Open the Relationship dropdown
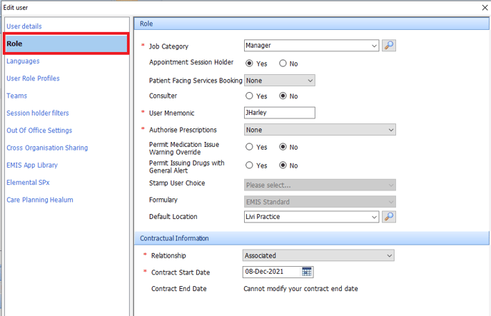This screenshot has width=491, height=316. 389,255
